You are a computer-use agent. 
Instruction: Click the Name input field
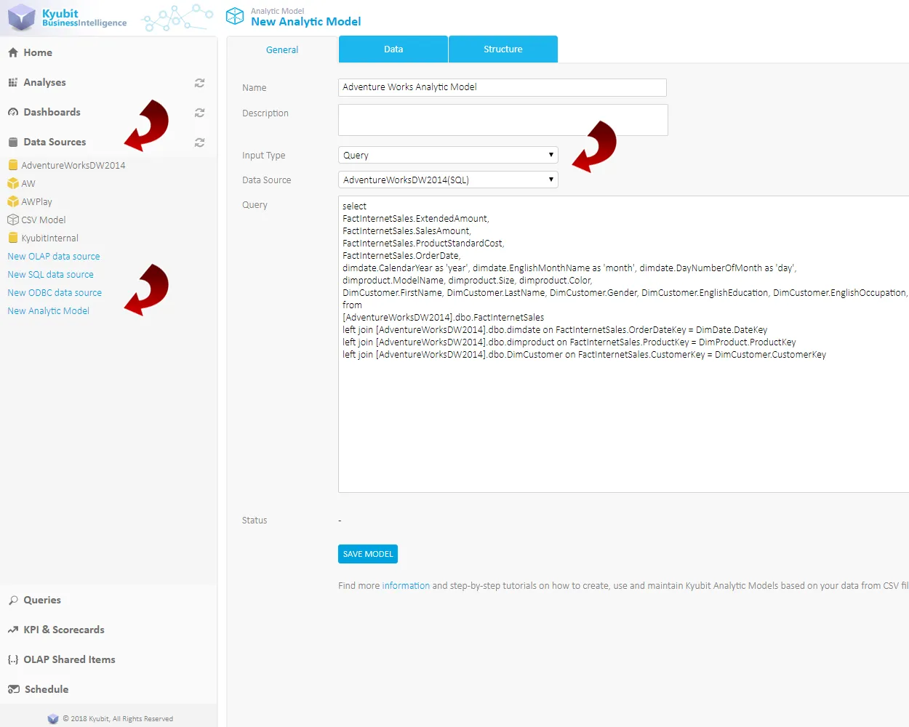502,87
